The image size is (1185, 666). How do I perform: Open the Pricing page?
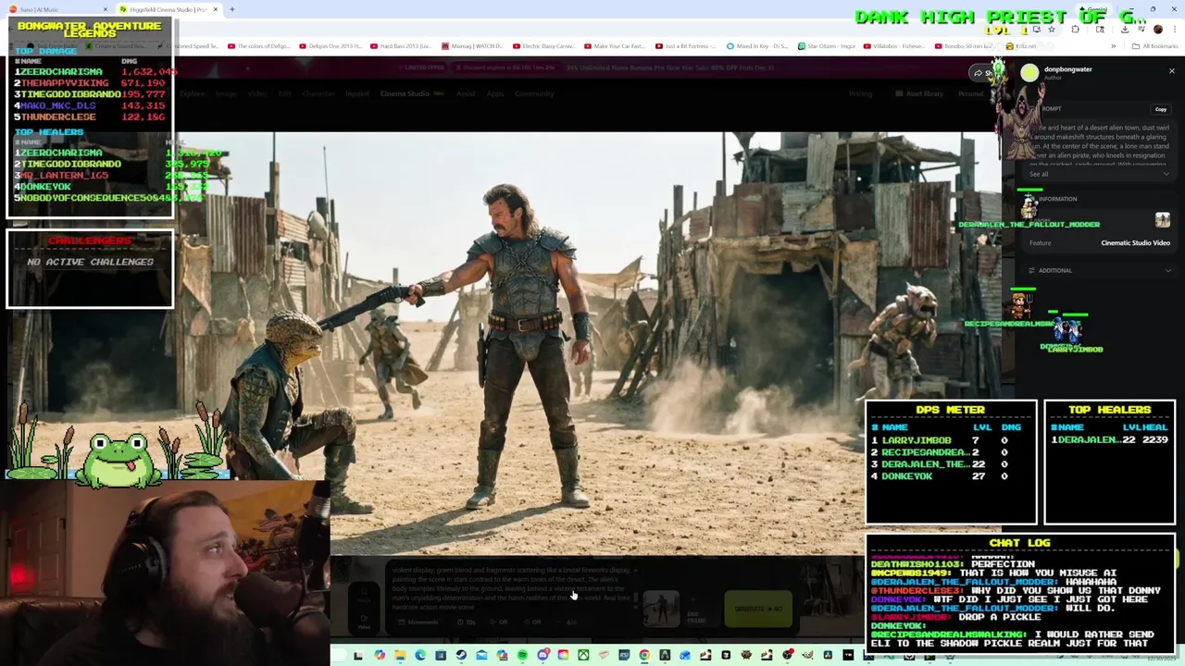tap(860, 93)
